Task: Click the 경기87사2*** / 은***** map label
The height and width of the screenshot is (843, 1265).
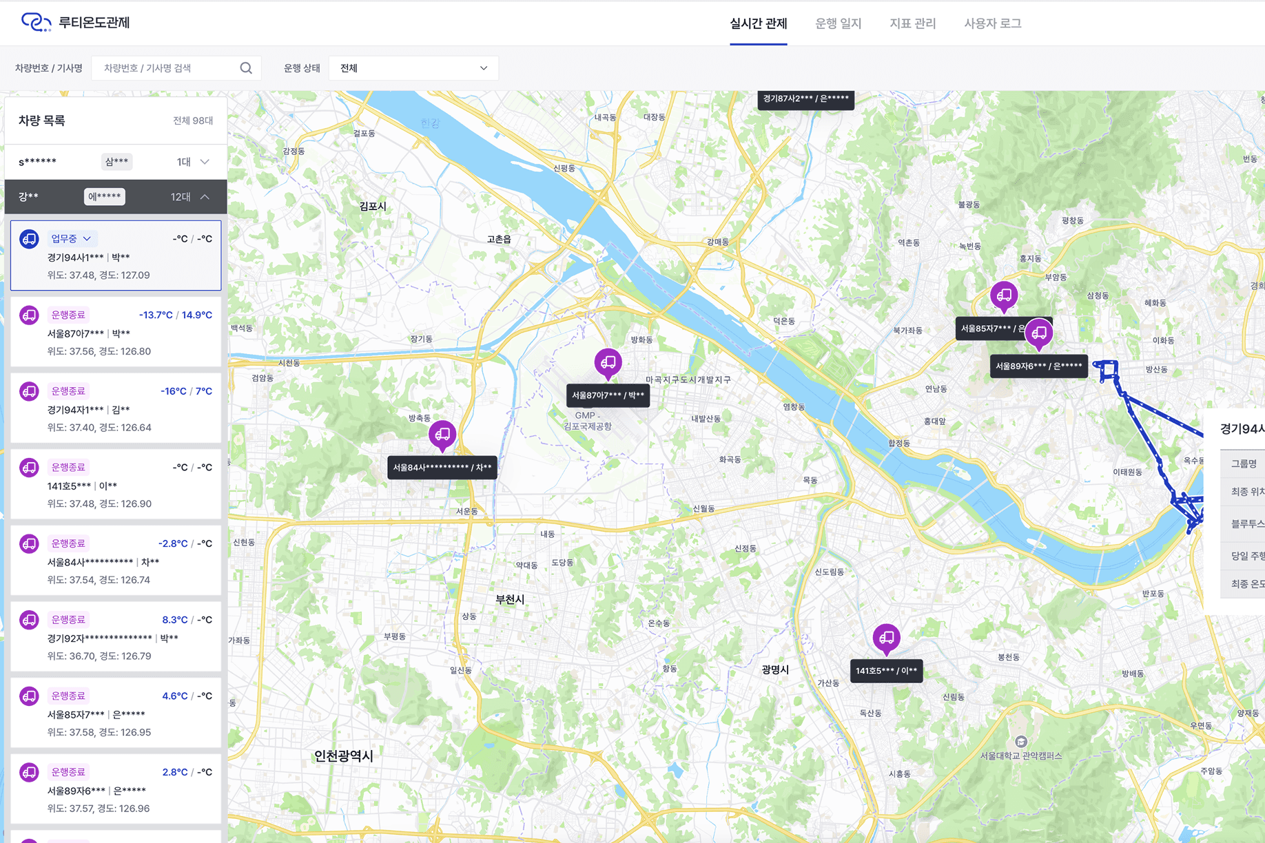Action: [806, 100]
